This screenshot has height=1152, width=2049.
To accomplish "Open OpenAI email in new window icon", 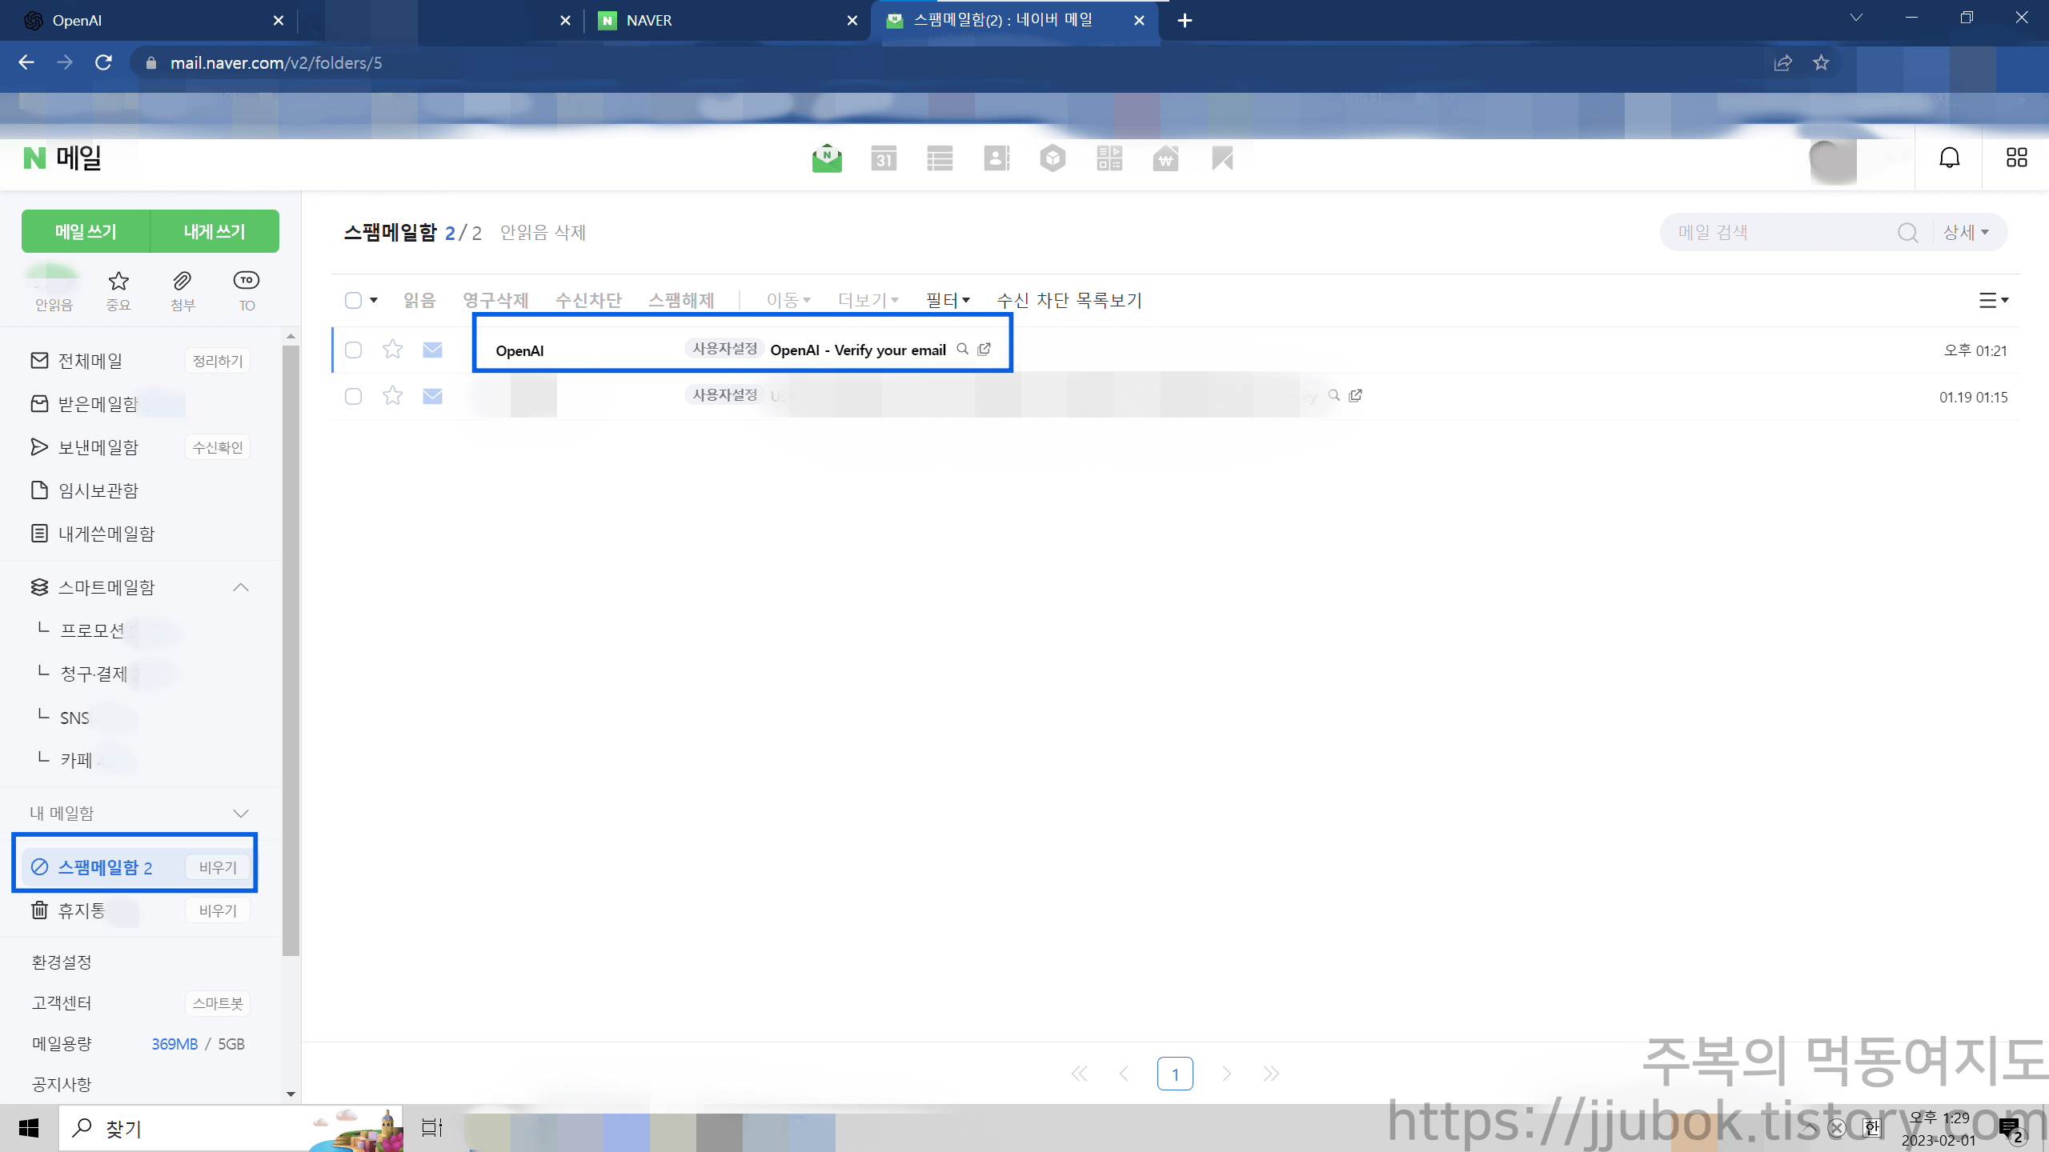I will tap(984, 350).
